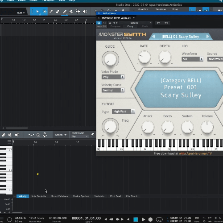Click the GLIDE knob

tap(110, 59)
